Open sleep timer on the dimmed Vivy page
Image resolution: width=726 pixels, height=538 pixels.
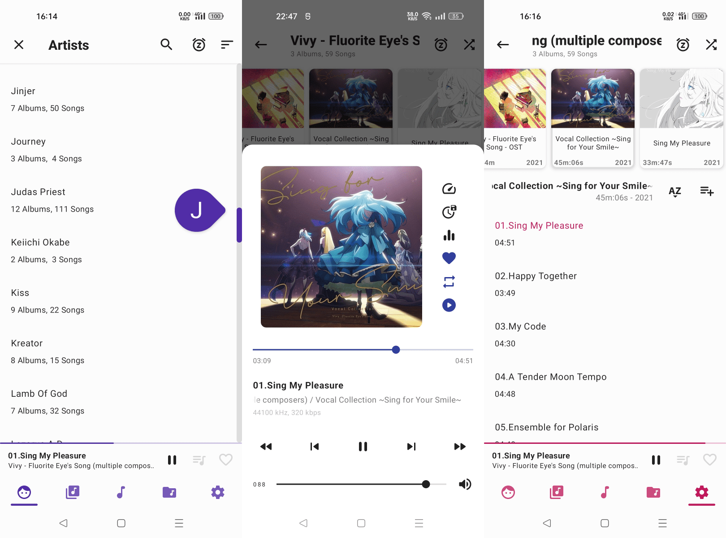(x=441, y=44)
